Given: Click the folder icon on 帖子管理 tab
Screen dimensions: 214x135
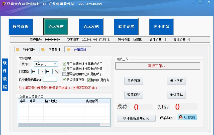Looking at the screenshot, I should pyautogui.click(x=17, y=49).
